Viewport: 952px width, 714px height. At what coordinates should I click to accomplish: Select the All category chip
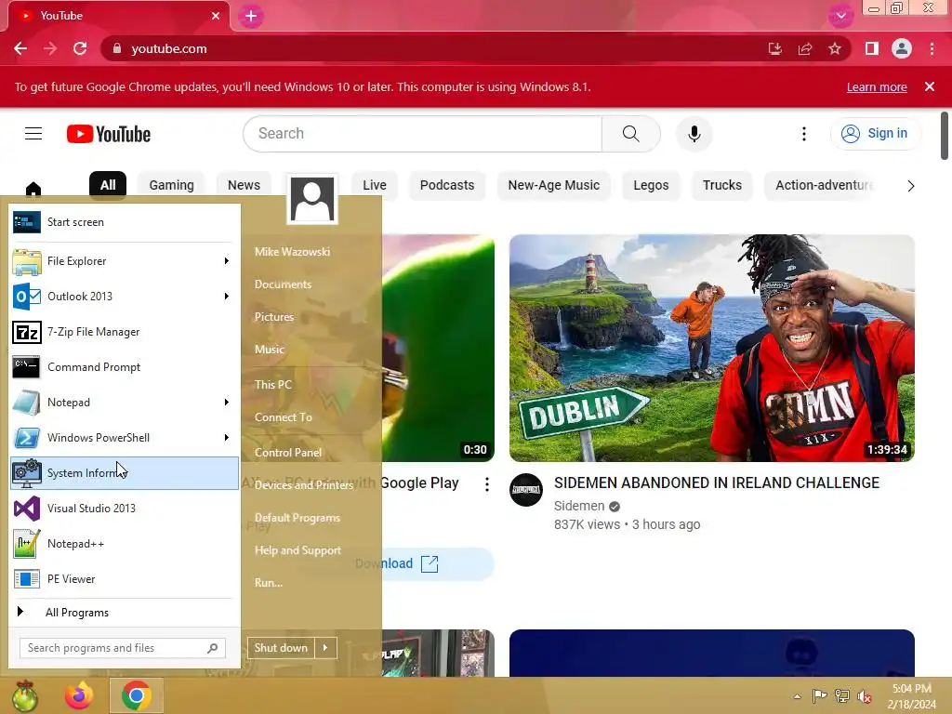click(x=108, y=185)
